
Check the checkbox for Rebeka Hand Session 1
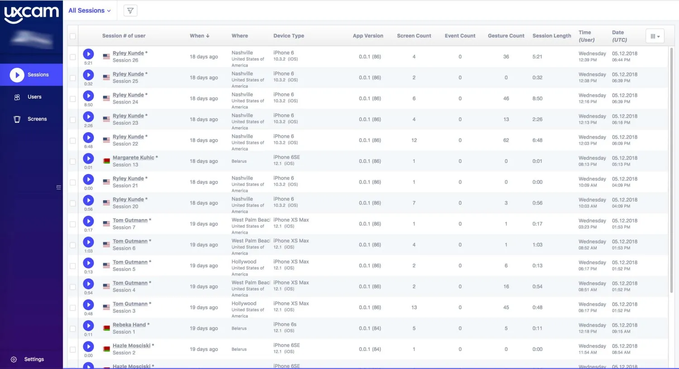pyautogui.click(x=72, y=328)
